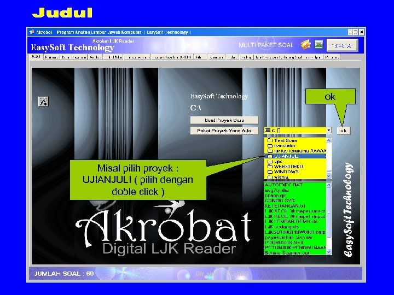Select the LJK LEMBAR DEMO.xls file

[x=296, y=221]
